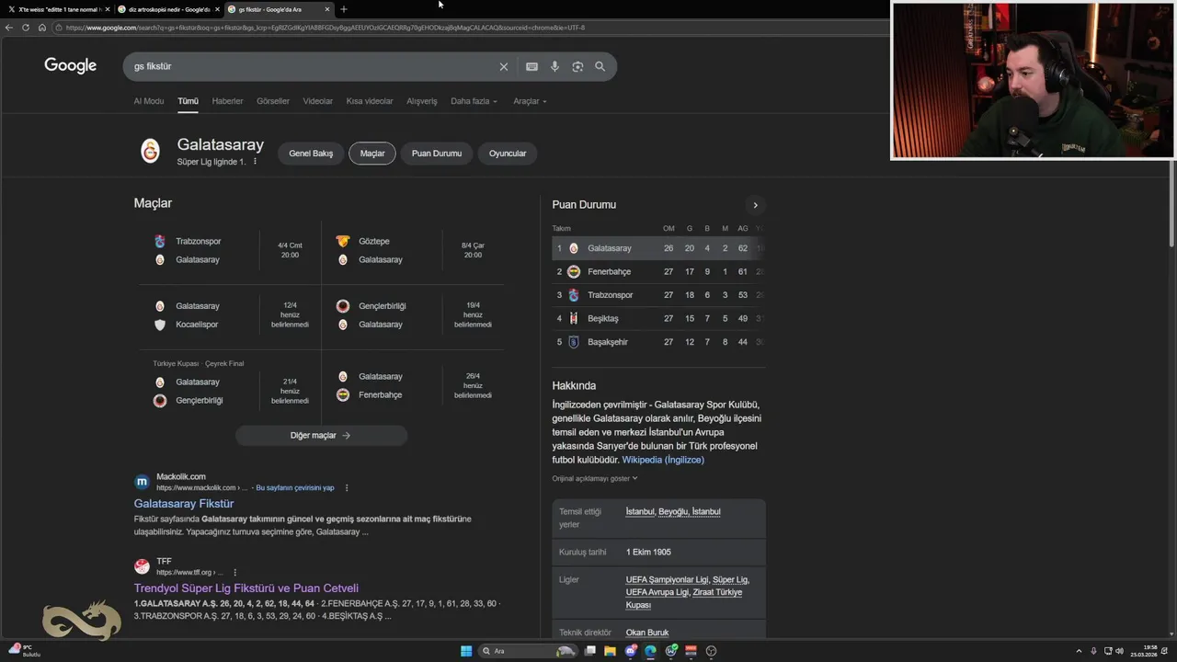Select the 'Haberler' tab
Image resolution: width=1177 pixels, height=662 pixels.
[x=227, y=101]
